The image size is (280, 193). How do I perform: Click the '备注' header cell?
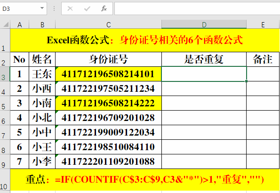tap(263, 59)
